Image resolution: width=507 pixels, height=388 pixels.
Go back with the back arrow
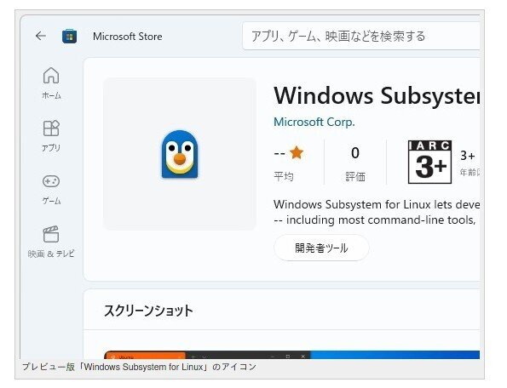click(x=40, y=36)
